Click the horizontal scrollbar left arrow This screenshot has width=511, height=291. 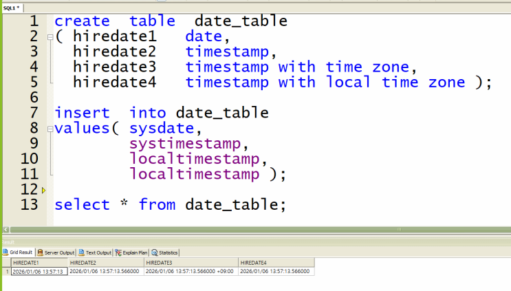(6, 229)
